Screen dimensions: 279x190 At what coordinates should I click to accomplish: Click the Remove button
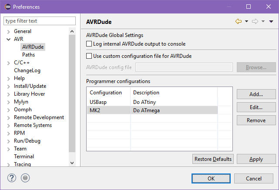(256, 120)
